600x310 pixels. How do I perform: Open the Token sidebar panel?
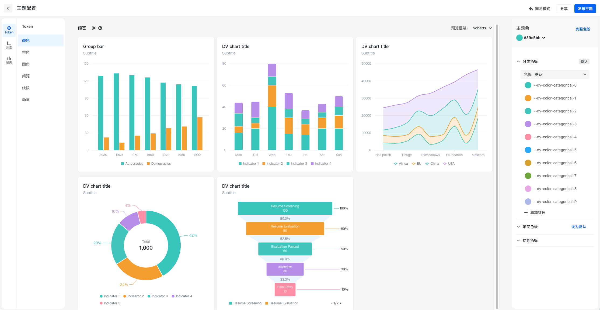pos(9,30)
